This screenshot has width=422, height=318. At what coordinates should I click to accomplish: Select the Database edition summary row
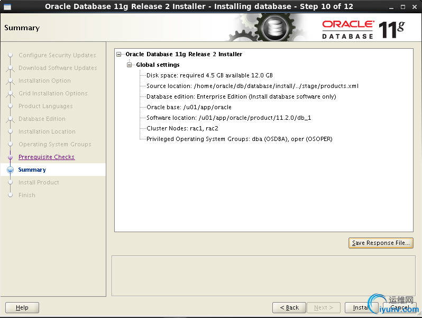tap(241, 96)
